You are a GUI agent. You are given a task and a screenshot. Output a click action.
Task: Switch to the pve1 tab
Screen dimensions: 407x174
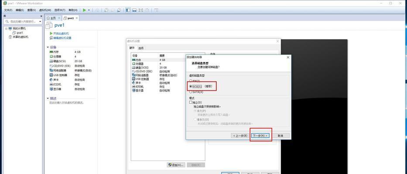71,18
